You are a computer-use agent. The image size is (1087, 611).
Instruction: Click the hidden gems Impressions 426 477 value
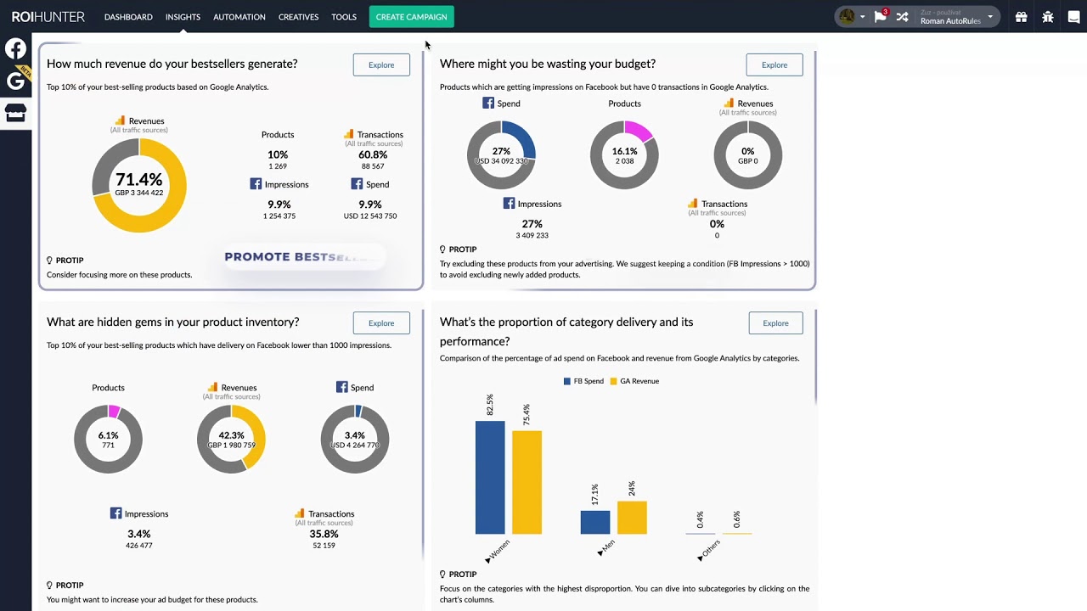(139, 545)
